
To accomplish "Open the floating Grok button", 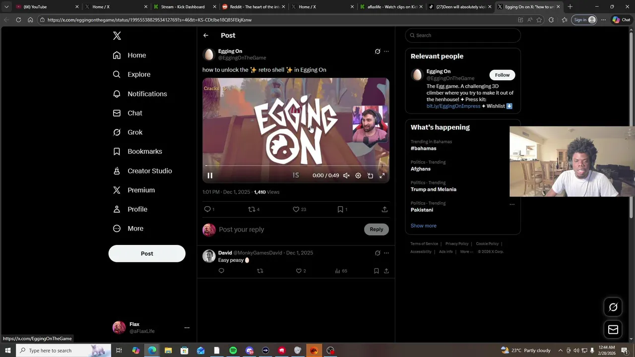I will [613, 307].
